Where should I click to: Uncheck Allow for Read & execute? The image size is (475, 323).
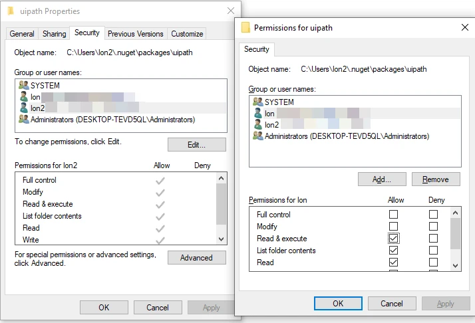pyautogui.click(x=393, y=238)
